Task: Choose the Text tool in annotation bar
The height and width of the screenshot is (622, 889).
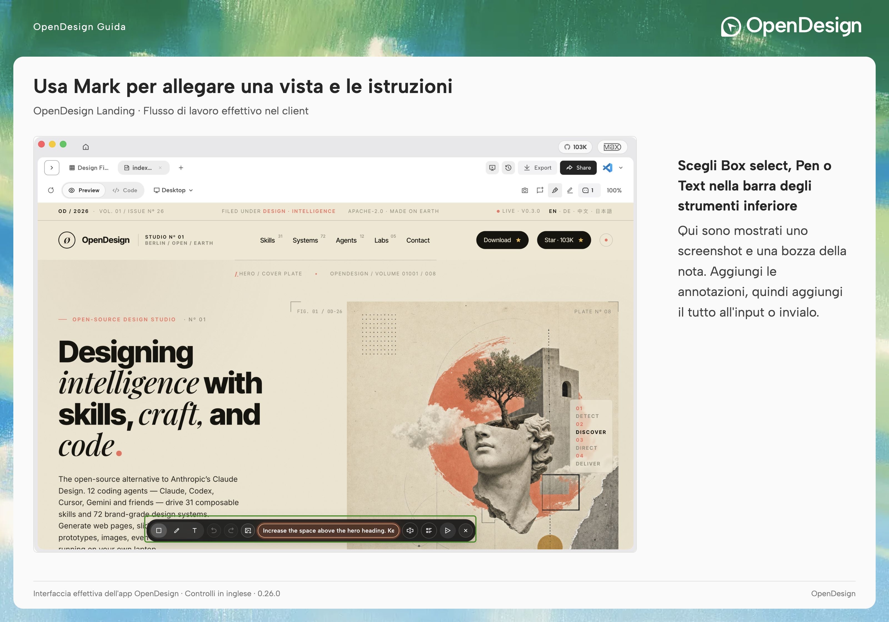Action: tap(194, 530)
